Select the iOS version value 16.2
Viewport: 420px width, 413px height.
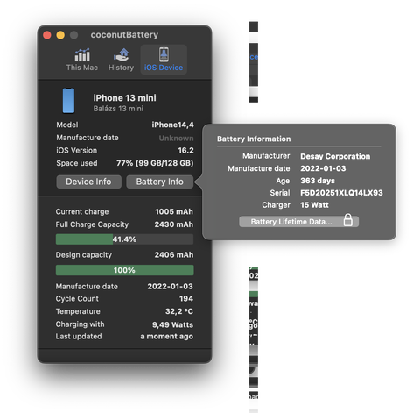185,150
